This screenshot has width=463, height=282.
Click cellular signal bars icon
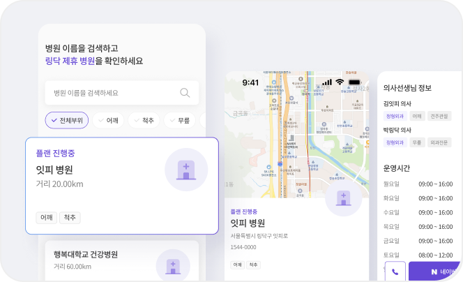[327, 82]
